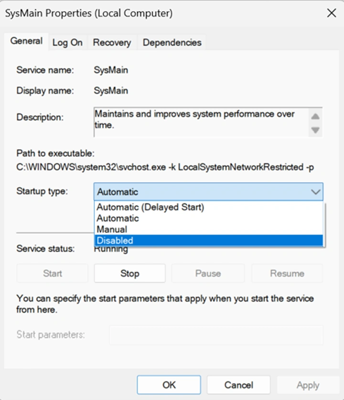
Task: Close the SysMain Properties dialog
Action: 331,13
